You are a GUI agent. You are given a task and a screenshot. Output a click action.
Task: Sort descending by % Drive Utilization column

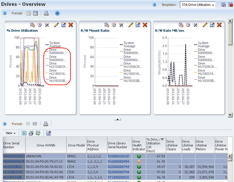[x=162, y=139]
